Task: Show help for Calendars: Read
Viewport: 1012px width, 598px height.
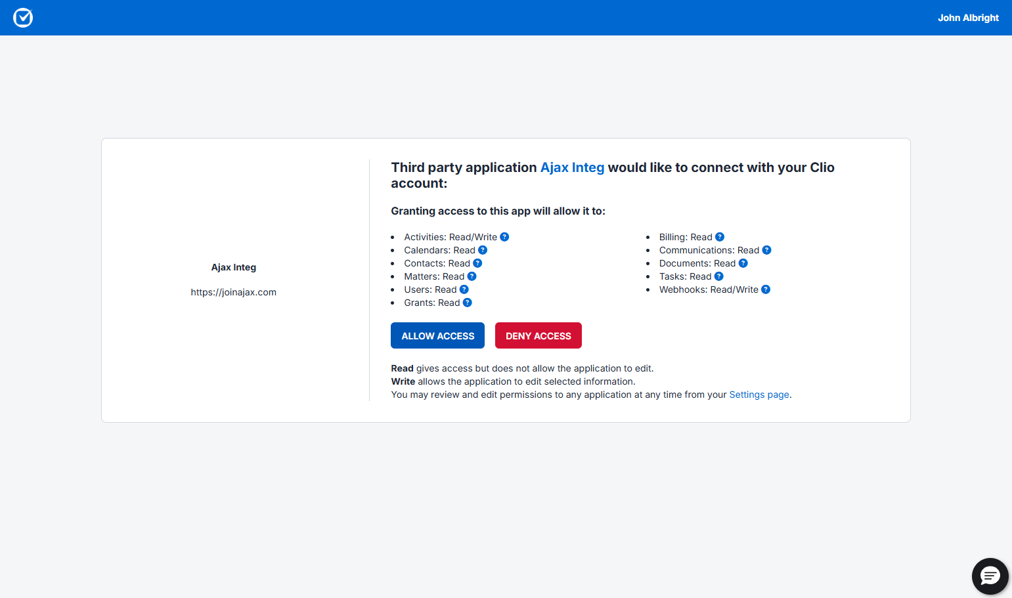Action: pyautogui.click(x=483, y=250)
